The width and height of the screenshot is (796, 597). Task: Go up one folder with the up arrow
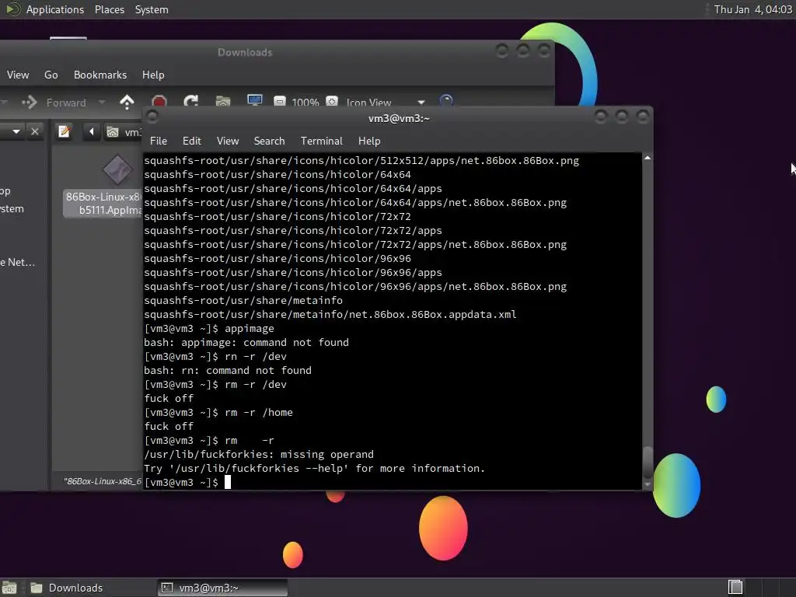pyautogui.click(x=127, y=103)
